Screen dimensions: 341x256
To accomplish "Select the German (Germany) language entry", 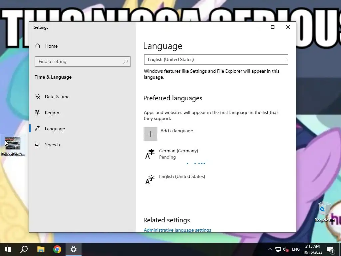I will coord(215,156).
